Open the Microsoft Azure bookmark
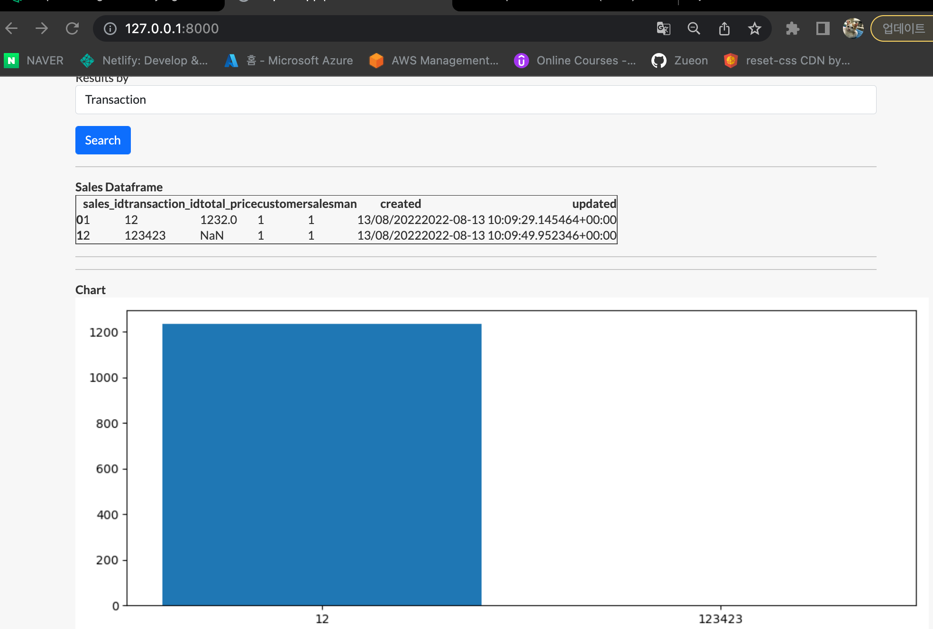 coord(289,61)
